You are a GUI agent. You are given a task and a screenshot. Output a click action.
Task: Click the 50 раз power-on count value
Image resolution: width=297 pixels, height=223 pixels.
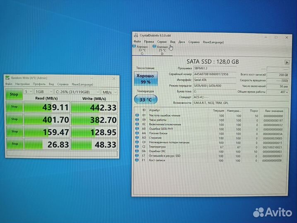point(278,86)
